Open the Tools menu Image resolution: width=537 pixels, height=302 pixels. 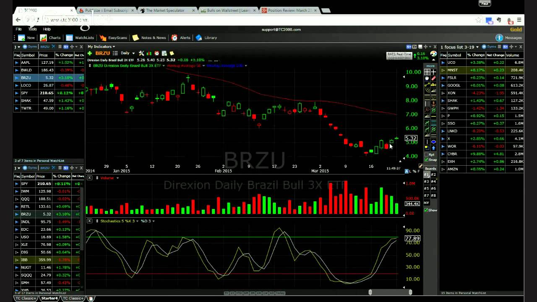point(32,29)
